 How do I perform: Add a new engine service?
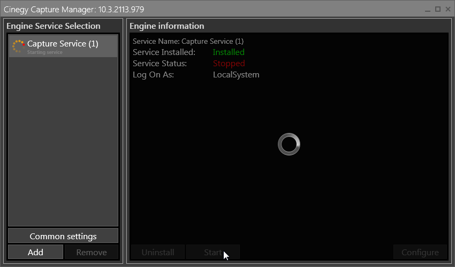tap(35, 252)
